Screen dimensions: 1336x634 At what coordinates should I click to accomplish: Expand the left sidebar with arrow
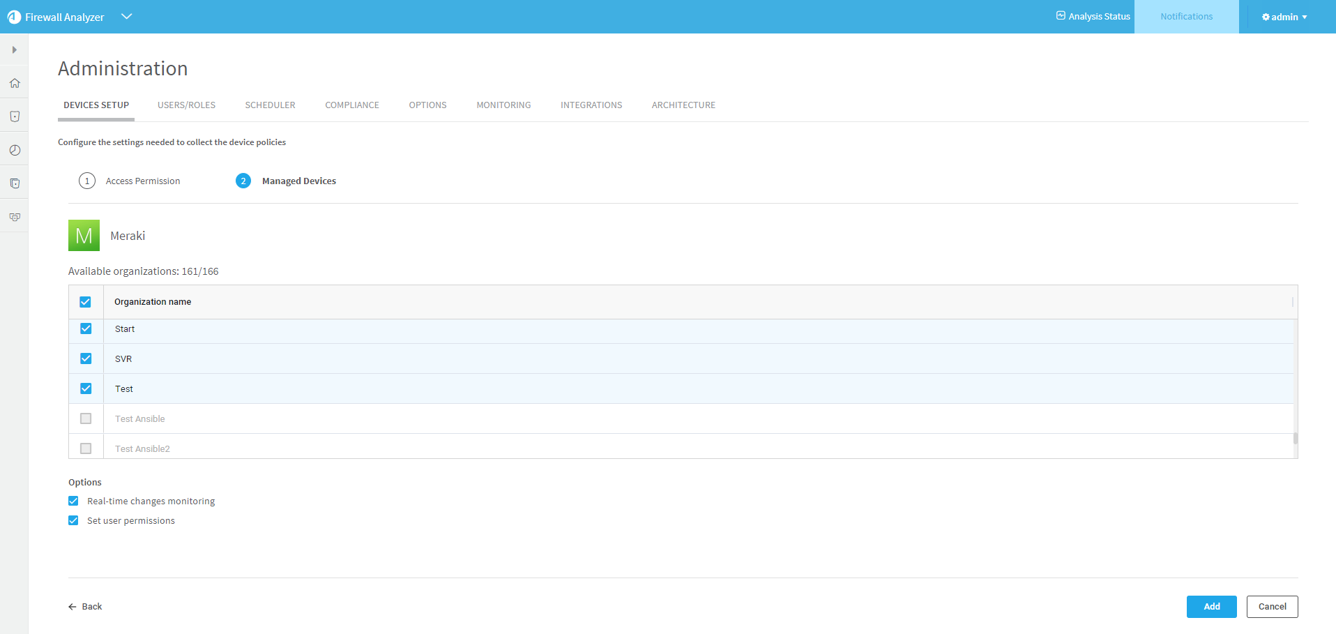(14, 50)
